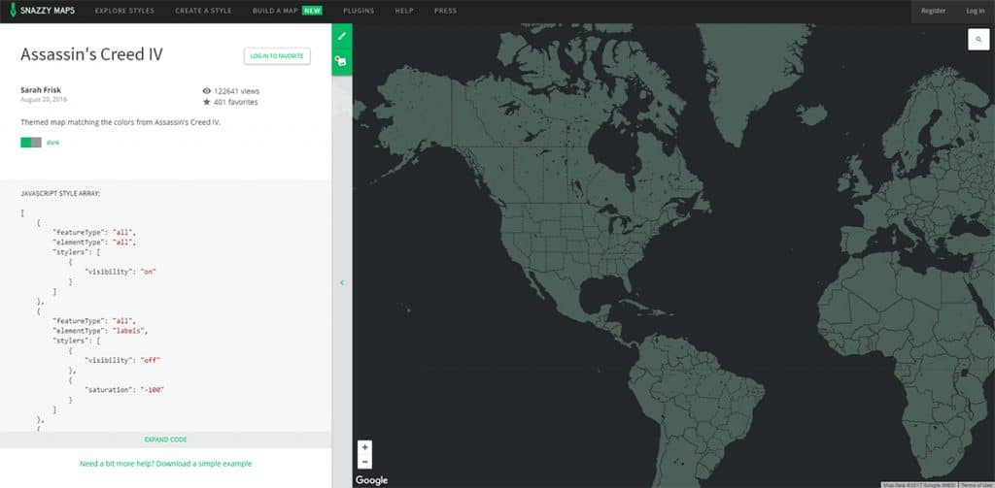Open Terms of Use link
This screenshot has width=995, height=488.
[x=976, y=485]
